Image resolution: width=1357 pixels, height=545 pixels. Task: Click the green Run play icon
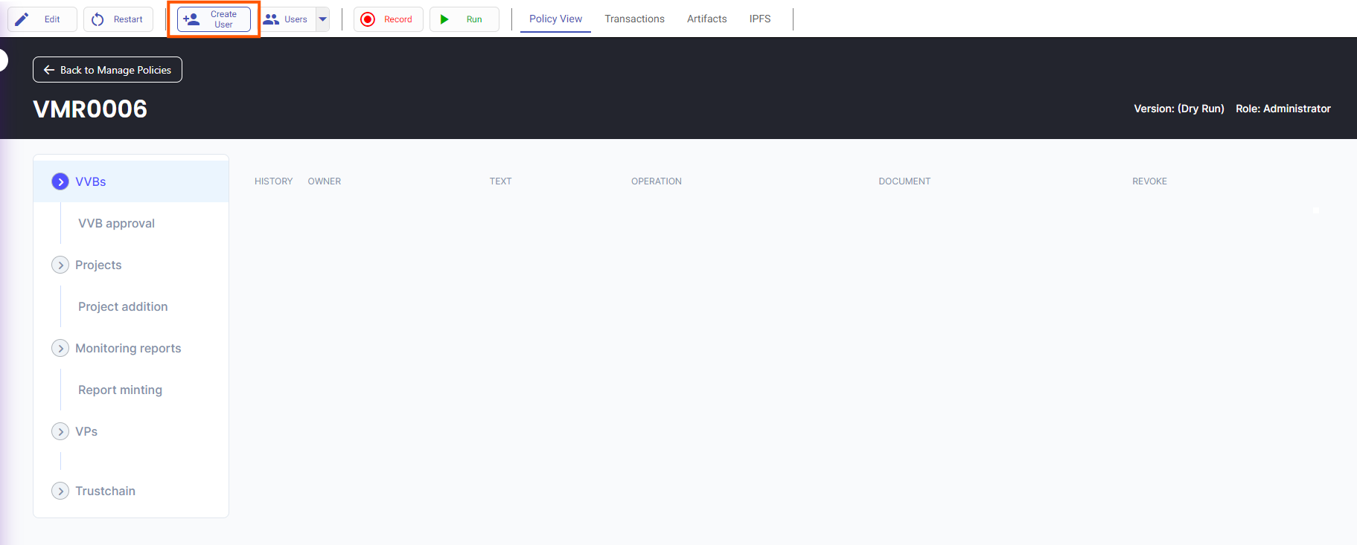pyautogui.click(x=444, y=19)
